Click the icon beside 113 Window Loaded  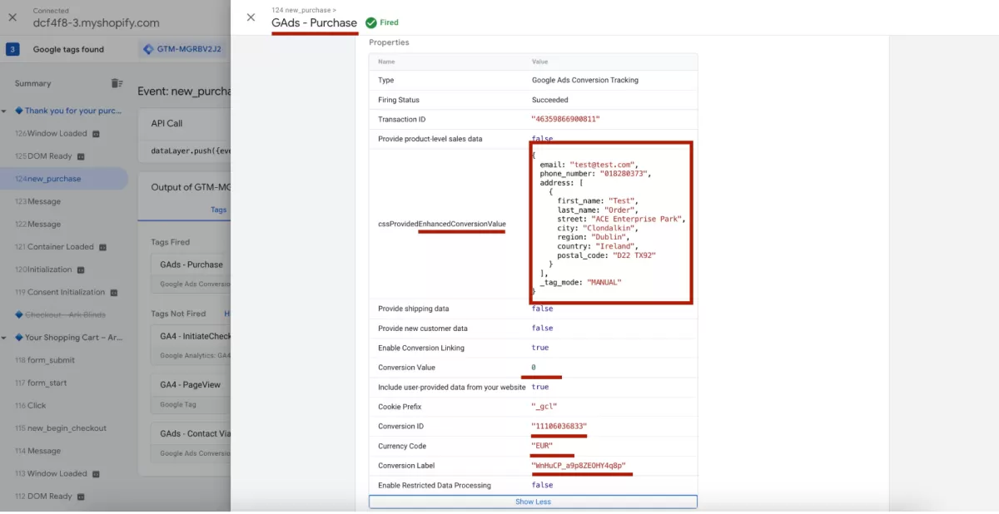pos(96,474)
